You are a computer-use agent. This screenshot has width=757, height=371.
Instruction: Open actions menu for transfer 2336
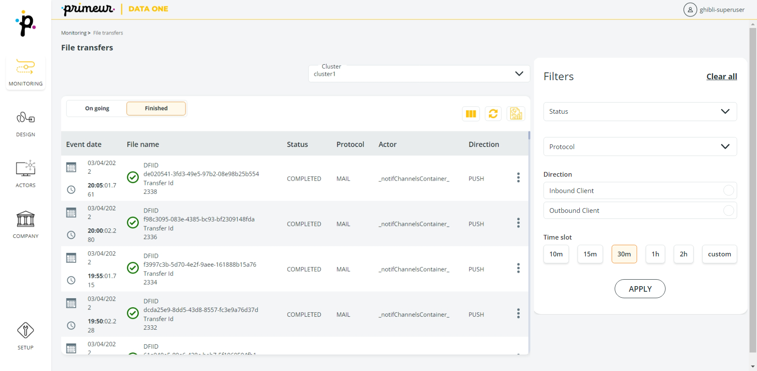coord(518,223)
